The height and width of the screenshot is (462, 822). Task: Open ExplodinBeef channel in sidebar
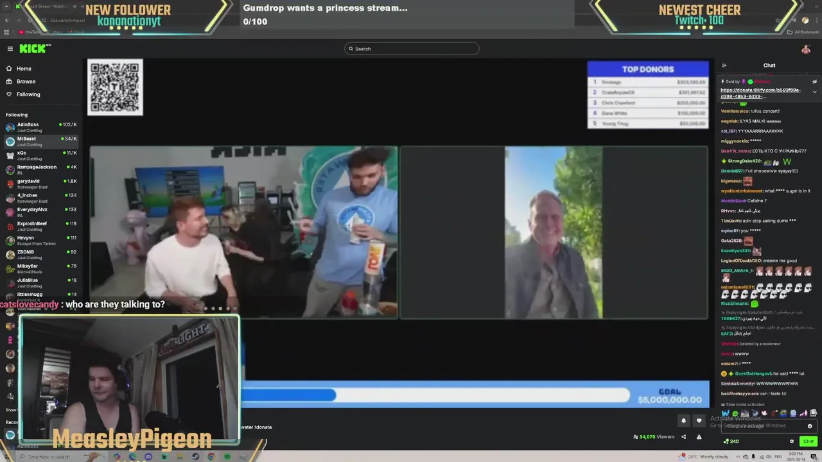[x=41, y=226]
